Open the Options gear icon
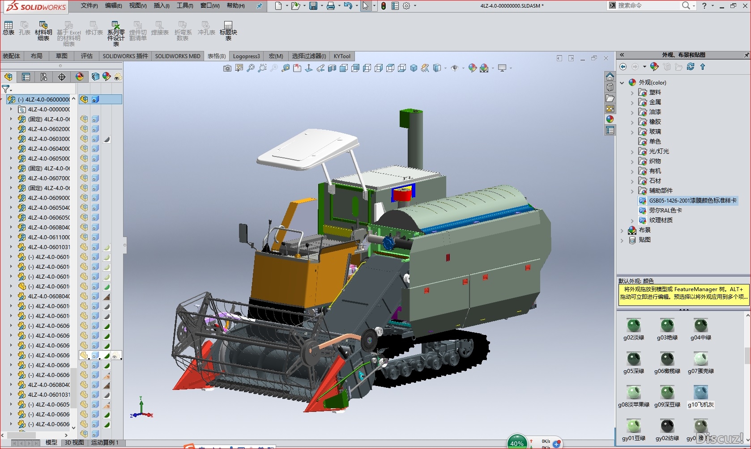Image resolution: width=751 pixels, height=449 pixels. click(x=406, y=6)
